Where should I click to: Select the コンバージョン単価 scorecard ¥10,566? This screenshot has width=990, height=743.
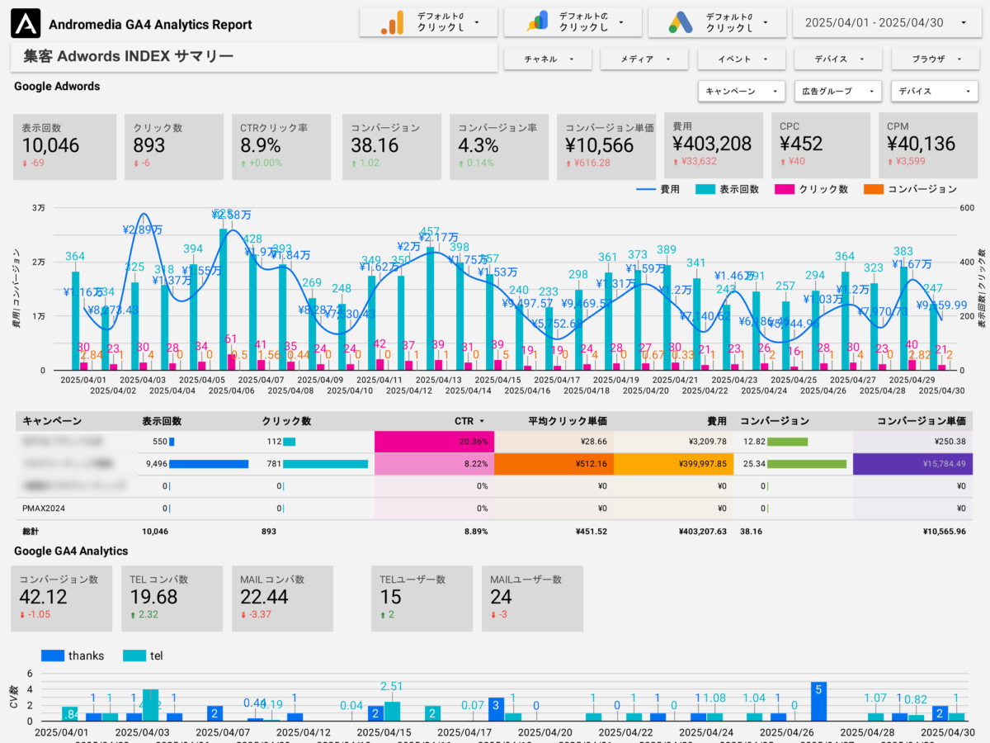point(607,147)
